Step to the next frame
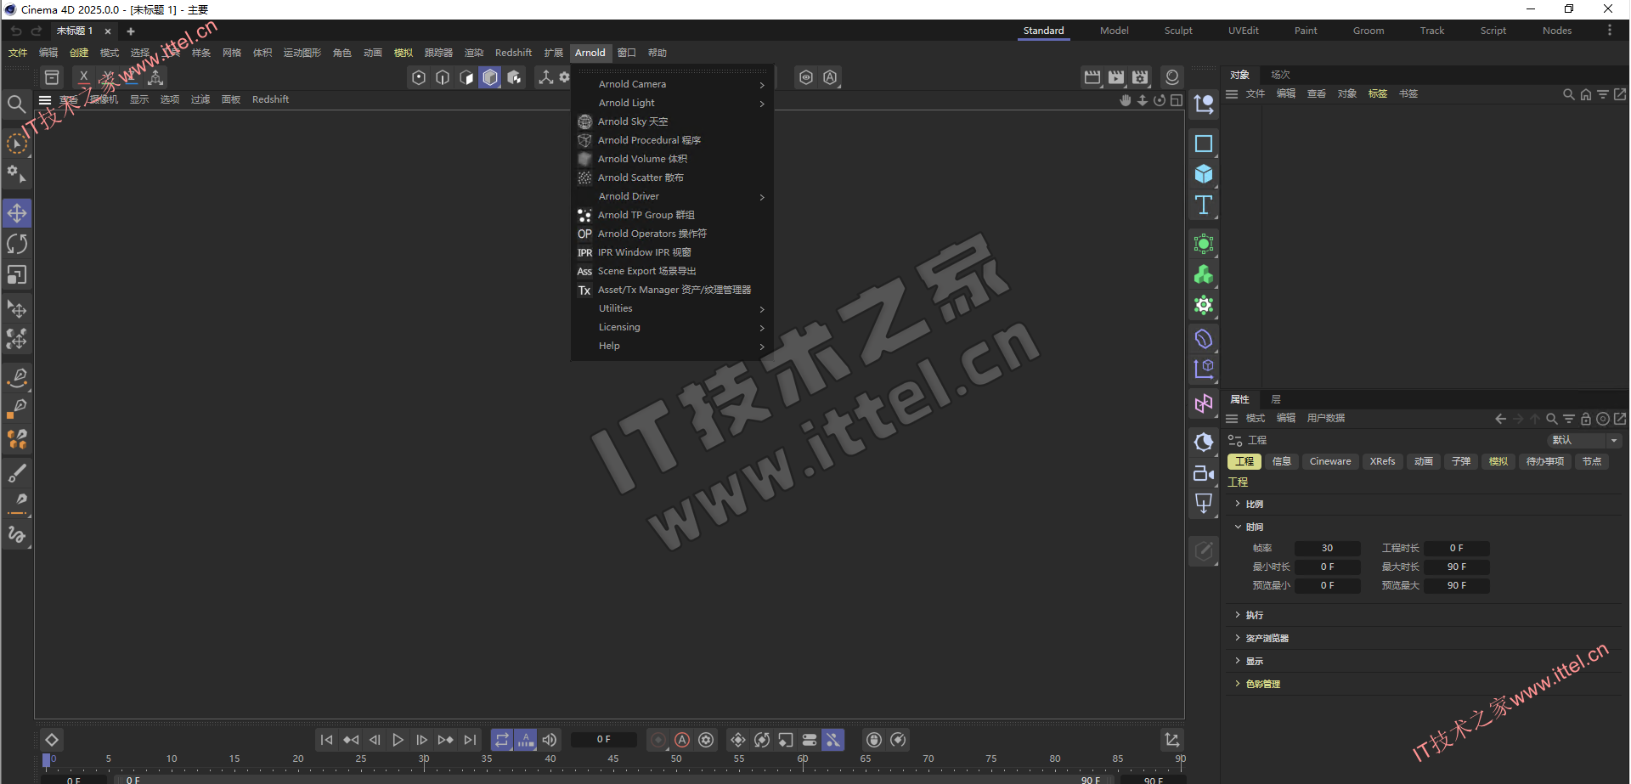The width and height of the screenshot is (1631, 784). (x=421, y=740)
